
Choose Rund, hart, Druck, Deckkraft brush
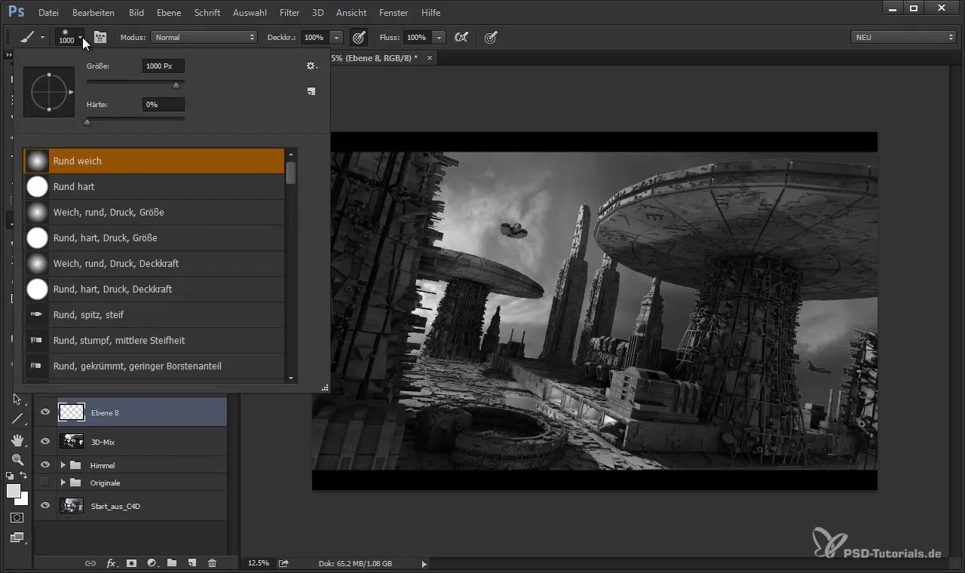pos(155,289)
